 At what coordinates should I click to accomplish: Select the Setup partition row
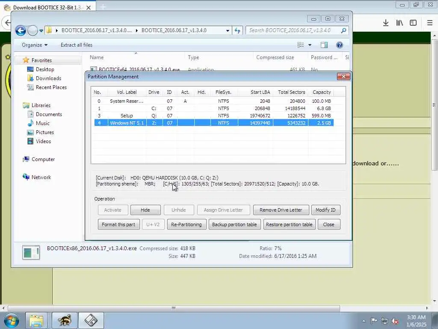[x=214, y=116]
